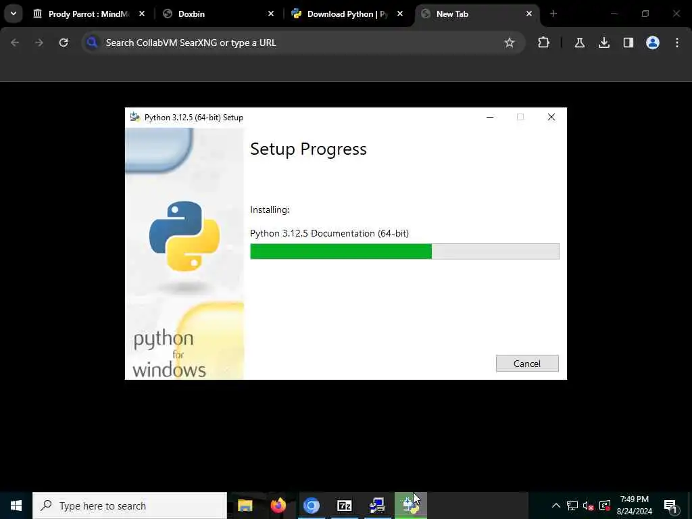Click the search engine icon in address bar
The width and height of the screenshot is (692, 519).
(x=92, y=43)
